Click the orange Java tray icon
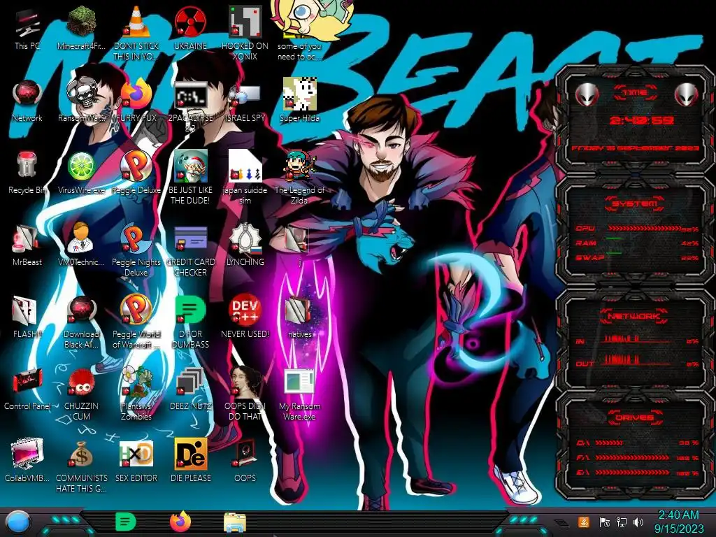 (584, 522)
